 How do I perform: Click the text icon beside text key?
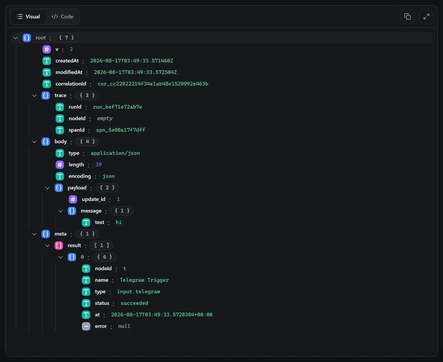pyautogui.click(x=86, y=222)
